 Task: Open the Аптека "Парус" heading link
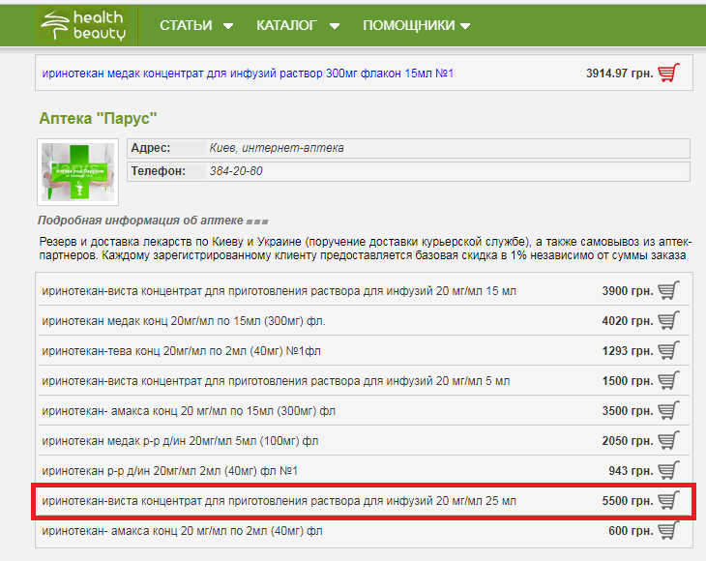click(x=98, y=118)
